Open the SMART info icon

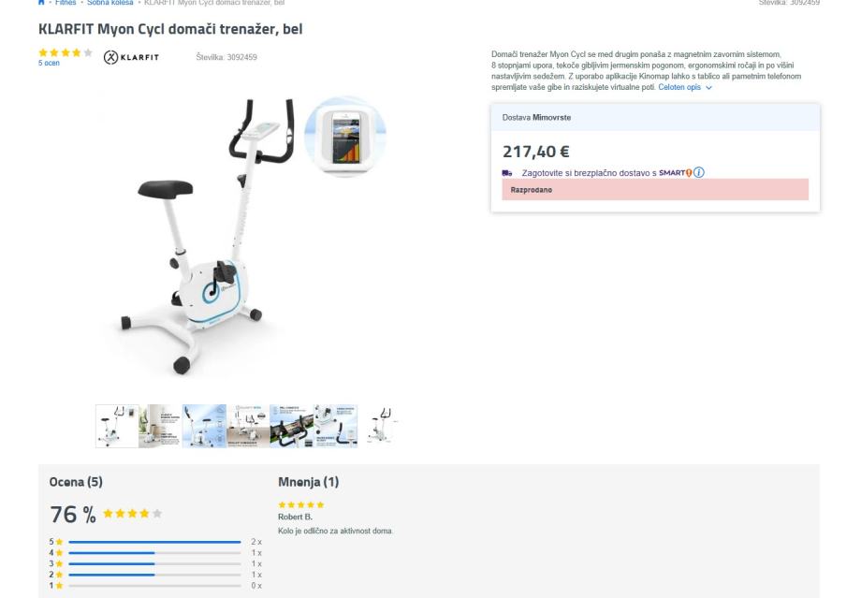pyautogui.click(x=698, y=172)
